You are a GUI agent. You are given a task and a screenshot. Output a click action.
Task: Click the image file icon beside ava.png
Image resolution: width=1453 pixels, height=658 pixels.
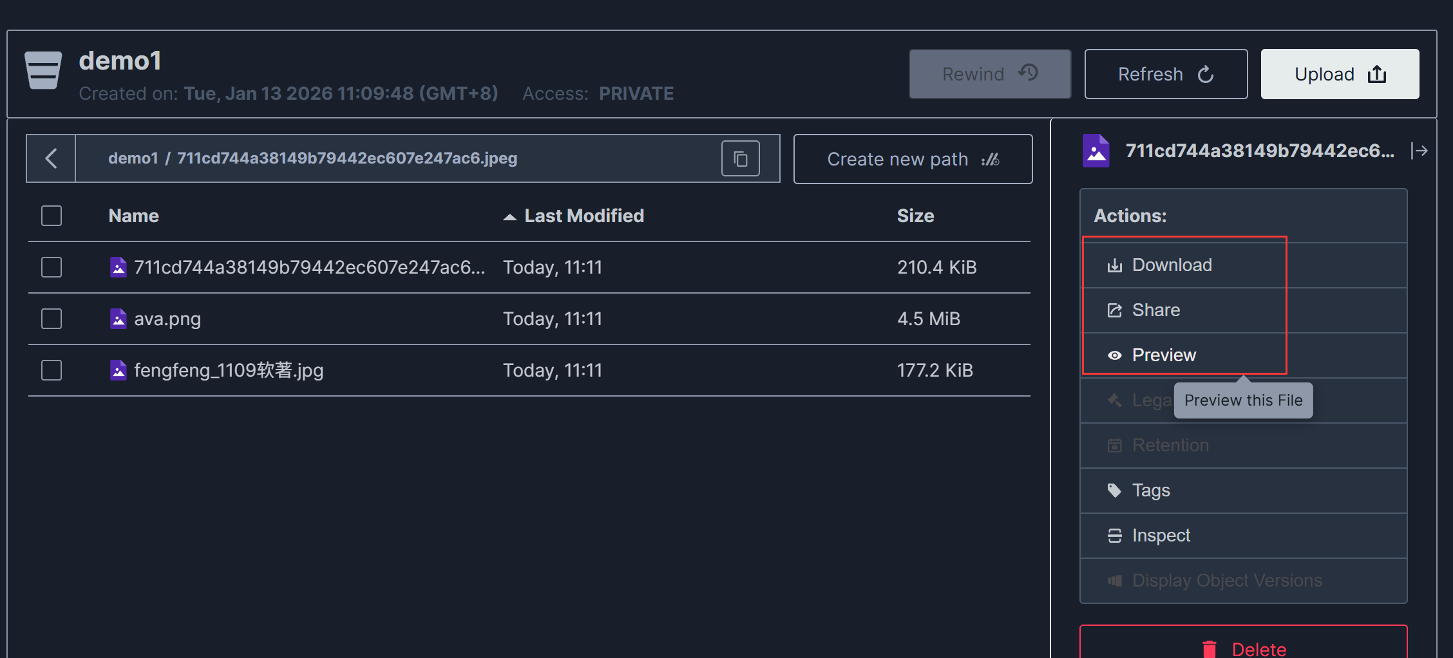tap(119, 319)
